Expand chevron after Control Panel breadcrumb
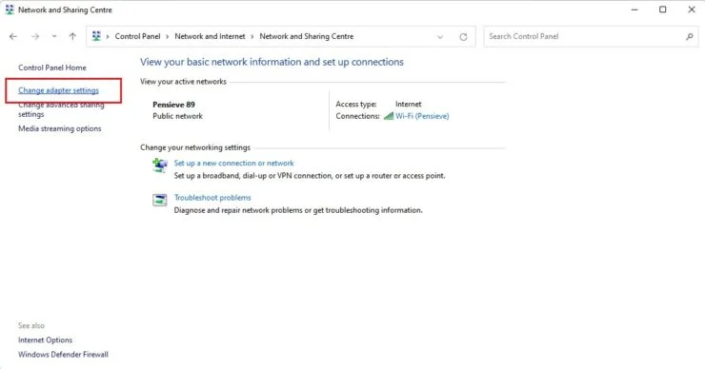Viewport: 705px width, 369px height. point(168,37)
